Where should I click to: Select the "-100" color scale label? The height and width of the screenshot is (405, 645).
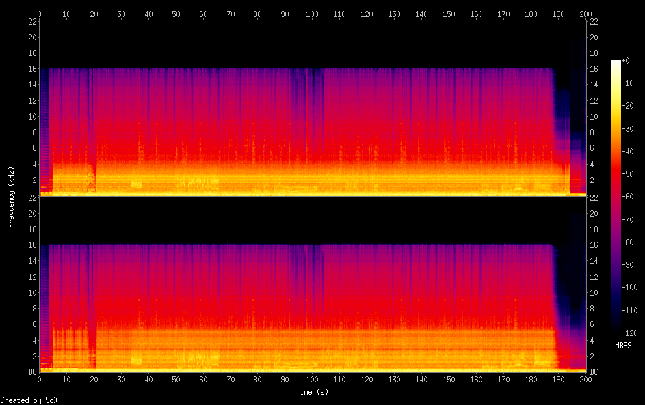pyautogui.click(x=629, y=288)
